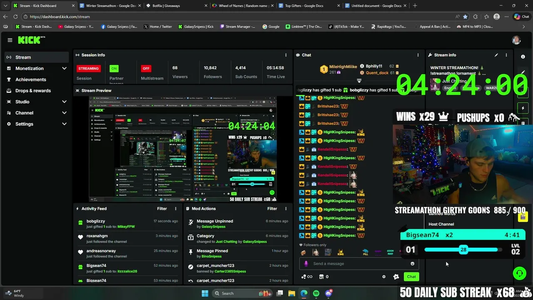Favorite this page with star icon
The height and width of the screenshot is (300, 533).
(465, 17)
